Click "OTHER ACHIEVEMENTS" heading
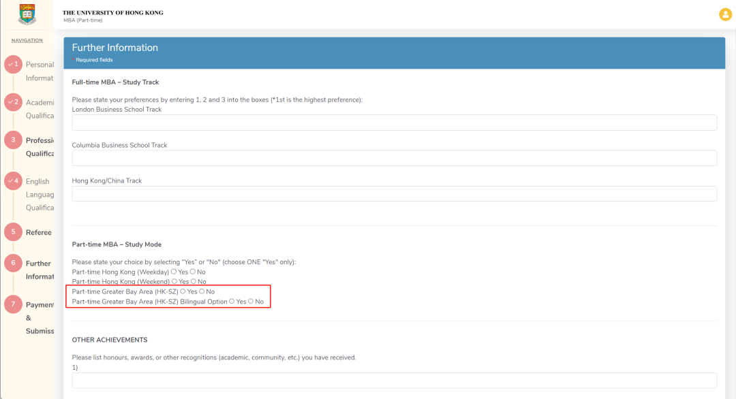The image size is (736, 399). (x=109, y=340)
